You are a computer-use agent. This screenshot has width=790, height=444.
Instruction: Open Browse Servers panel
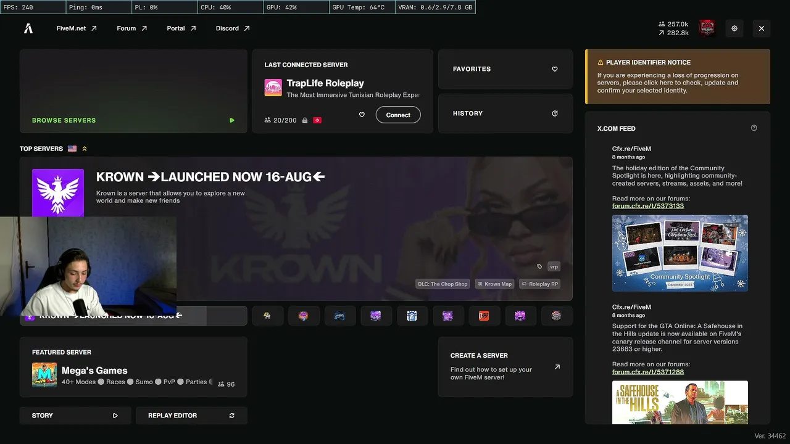pyautogui.click(x=133, y=91)
